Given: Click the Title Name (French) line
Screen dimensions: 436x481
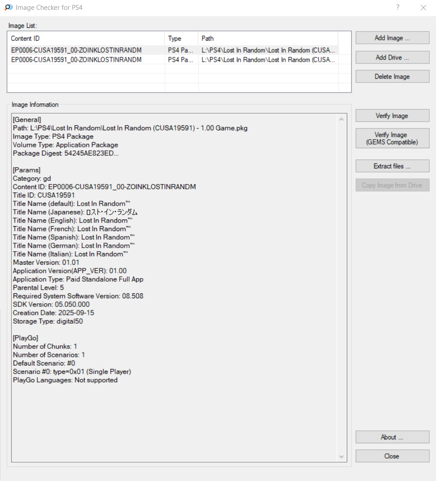Looking at the screenshot, I should [x=72, y=229].
